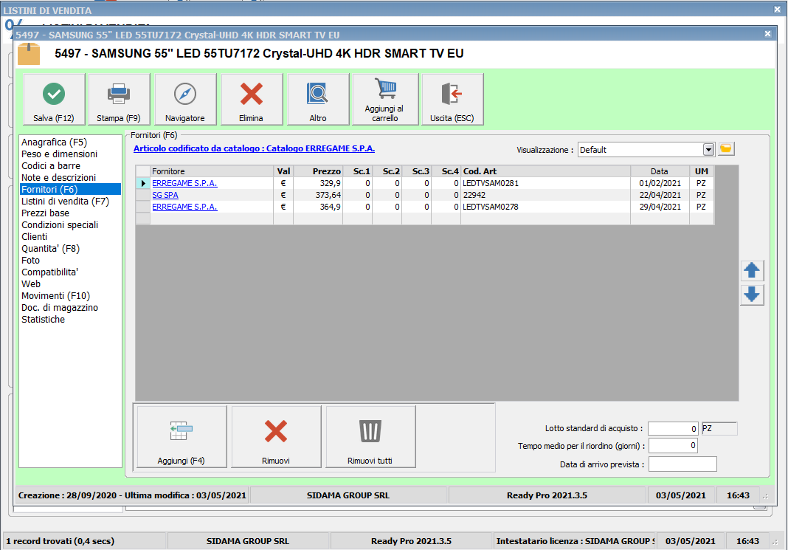Screen dimensions: 788x550
Task: Click the Sc.1 column header
Action: (x=358, y=171)
